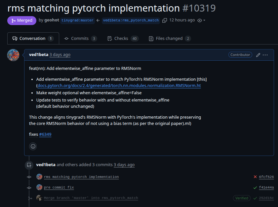Click the red failed-checks X for 6fcf526
278x207 pixels.
click(255, 177)
